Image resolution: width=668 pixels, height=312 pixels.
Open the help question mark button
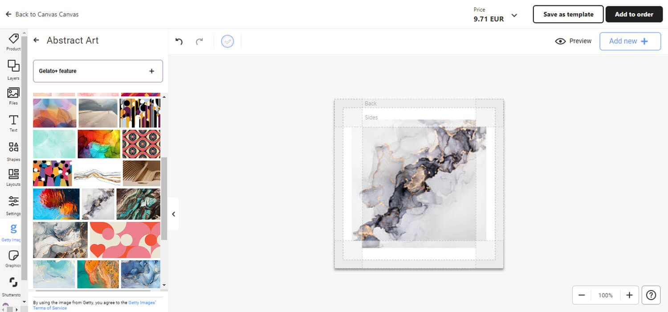651,295
